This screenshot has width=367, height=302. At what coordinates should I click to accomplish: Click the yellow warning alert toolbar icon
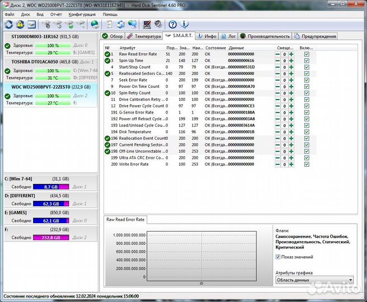click(20, 24)
